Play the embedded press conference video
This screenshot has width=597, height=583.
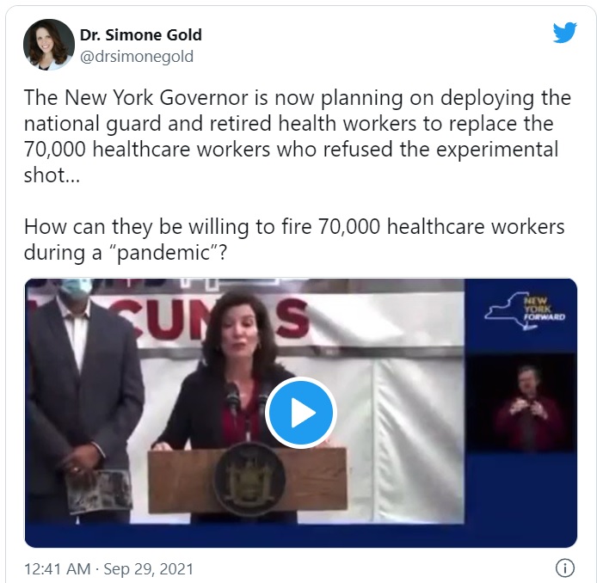click(301, 413)
